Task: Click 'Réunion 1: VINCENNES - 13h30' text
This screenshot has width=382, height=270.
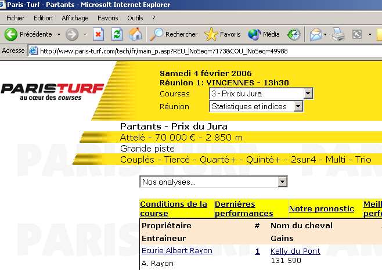Action: coord(224,82)
